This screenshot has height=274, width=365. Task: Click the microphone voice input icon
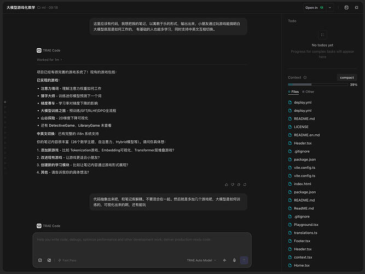[x=234, y=260]
